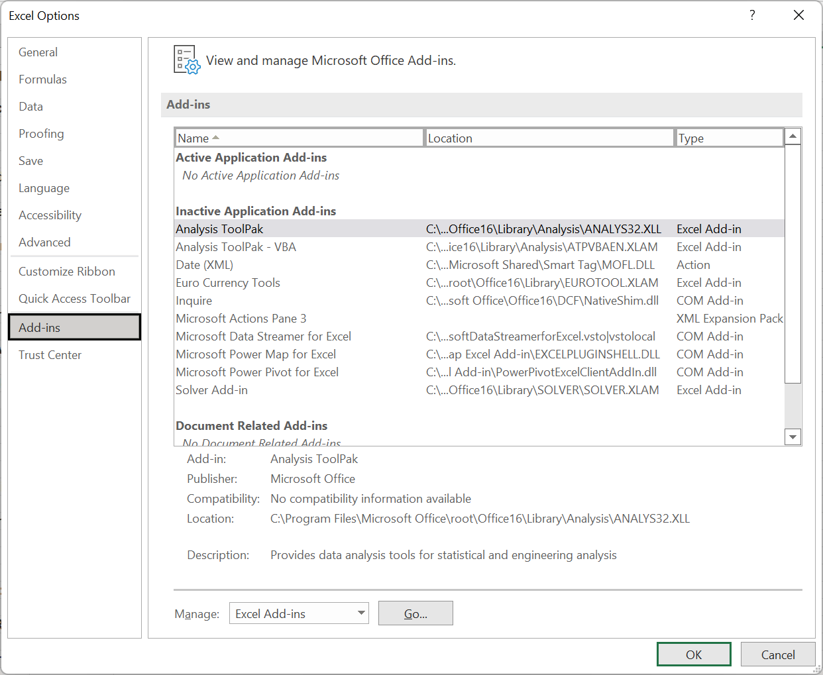The image size is (823, 675).
Task: Select the Analysis ToolPak add-in row
Action: (479, 229)
